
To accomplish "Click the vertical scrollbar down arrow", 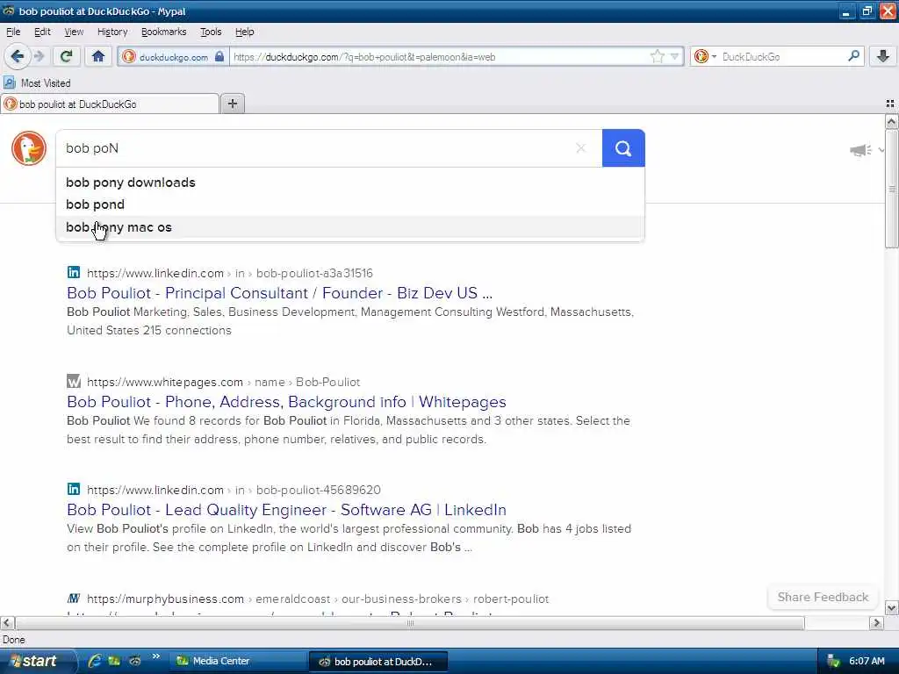I will pyautogui.click(x=891, y=607).
